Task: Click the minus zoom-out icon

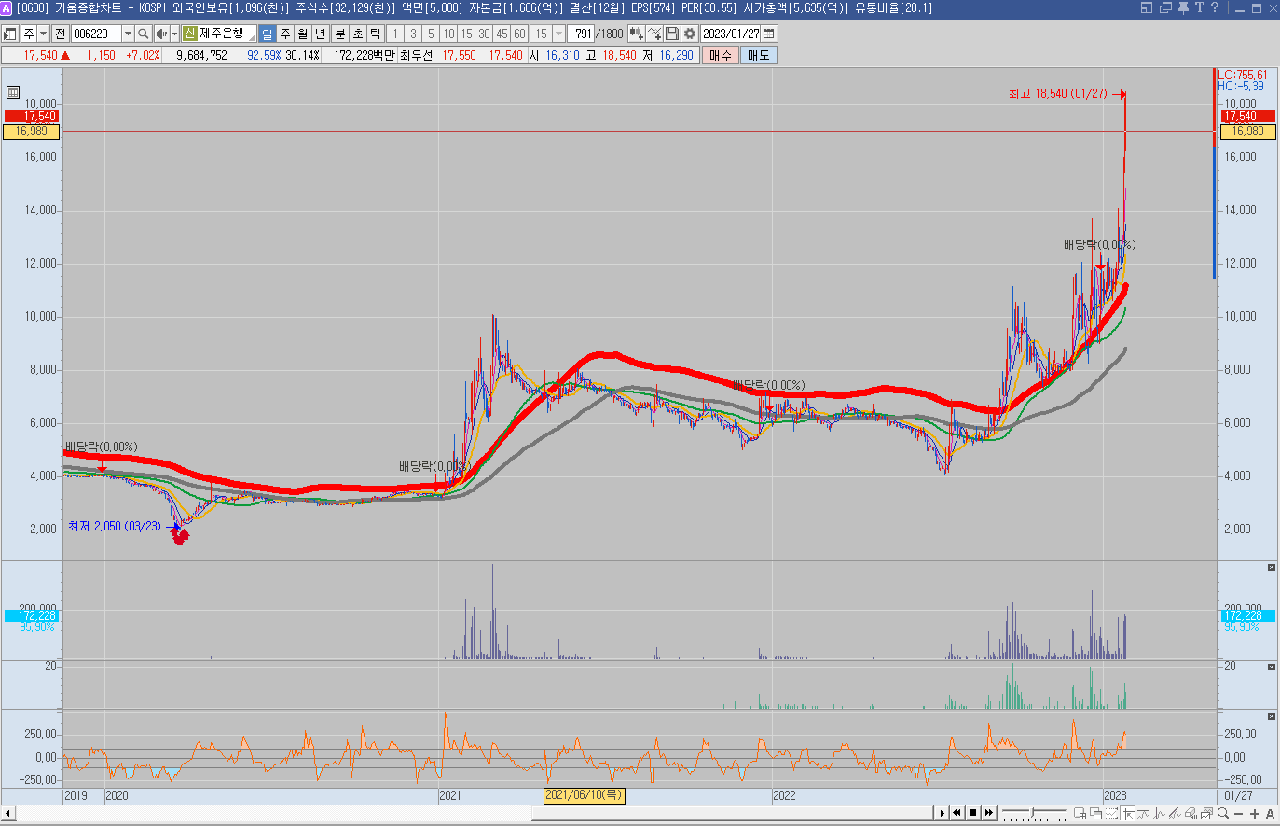Action: (x=1239, y=814)
